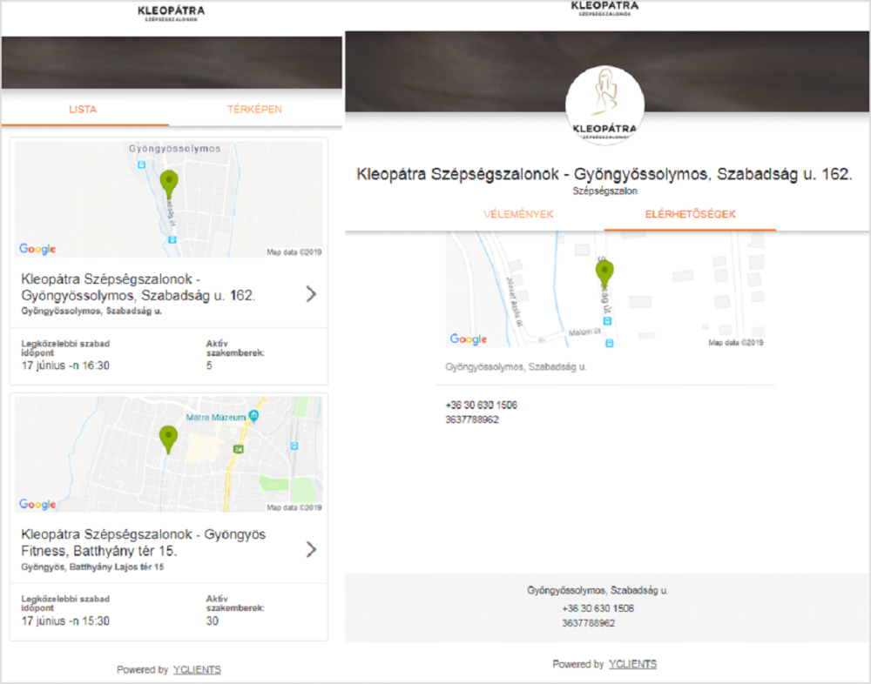Screen dimensions: 871x684
Task: Click the transit stop icon on the Gyöngyös Fitness map
Action: pos(294,446)
